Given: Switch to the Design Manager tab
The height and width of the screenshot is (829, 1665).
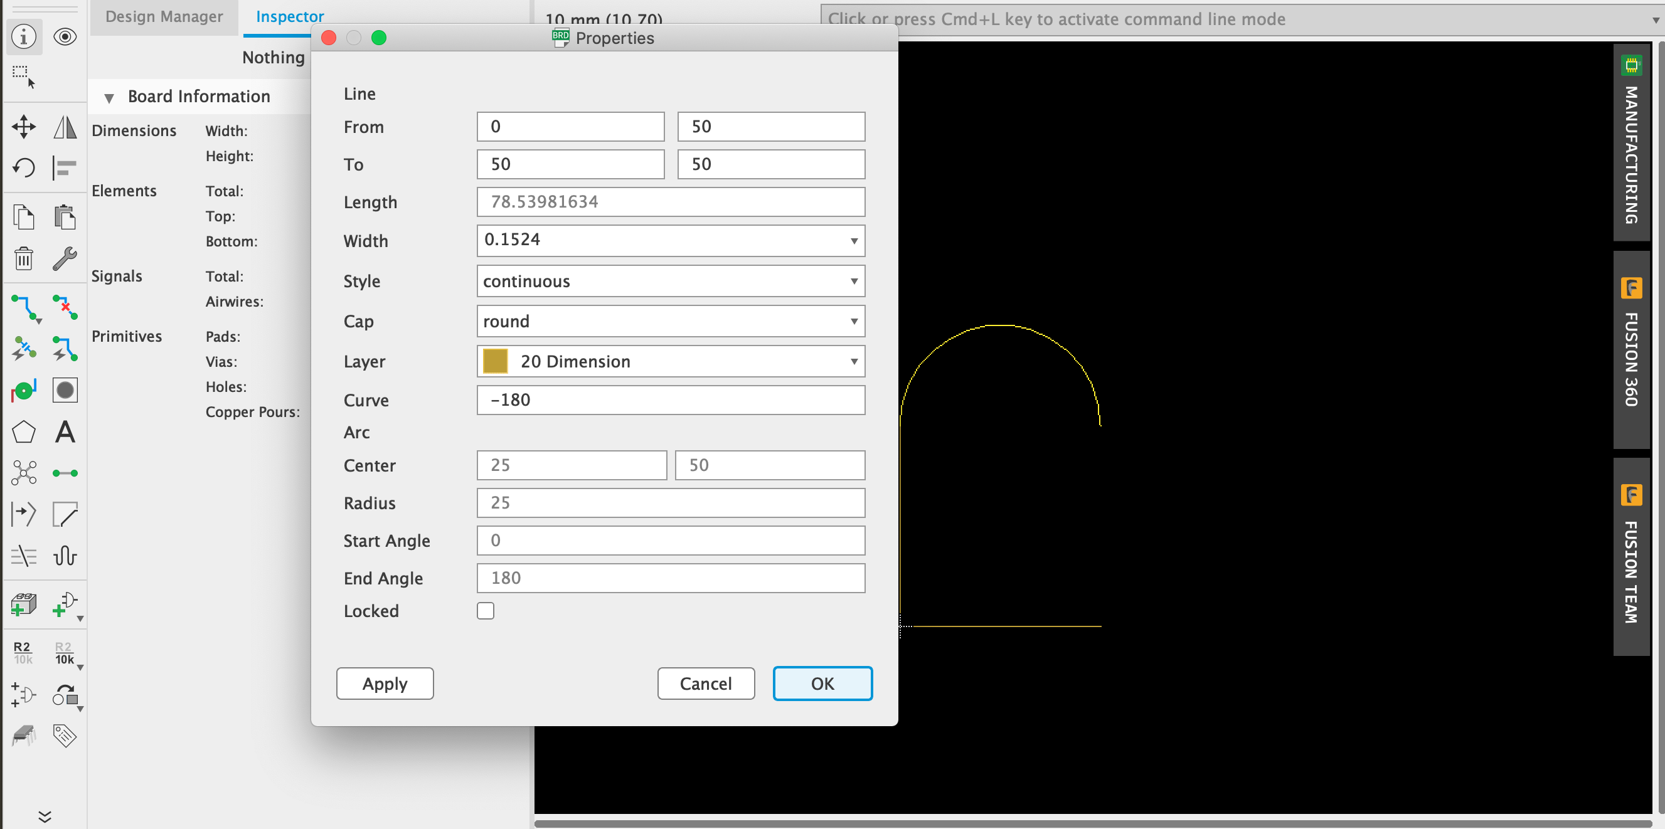Looking at the screenshot, I should pos(164,17).
